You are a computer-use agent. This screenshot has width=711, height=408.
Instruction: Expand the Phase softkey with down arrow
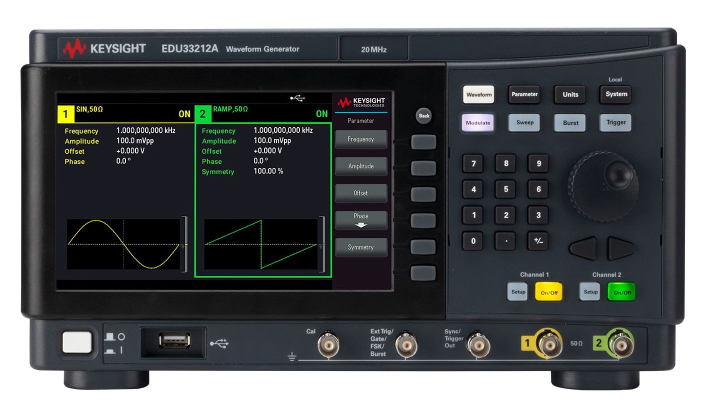[360, 220]
